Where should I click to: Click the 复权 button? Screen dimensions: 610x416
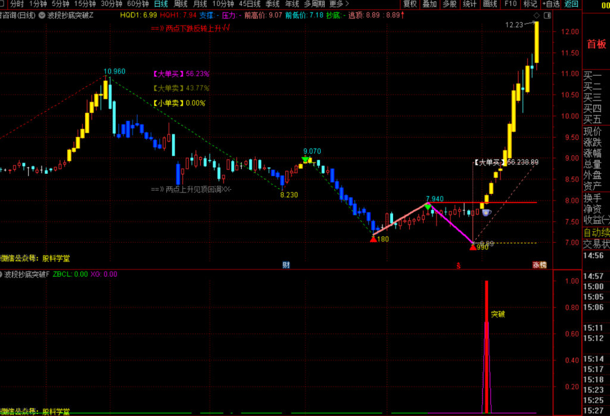coord(410,4)
